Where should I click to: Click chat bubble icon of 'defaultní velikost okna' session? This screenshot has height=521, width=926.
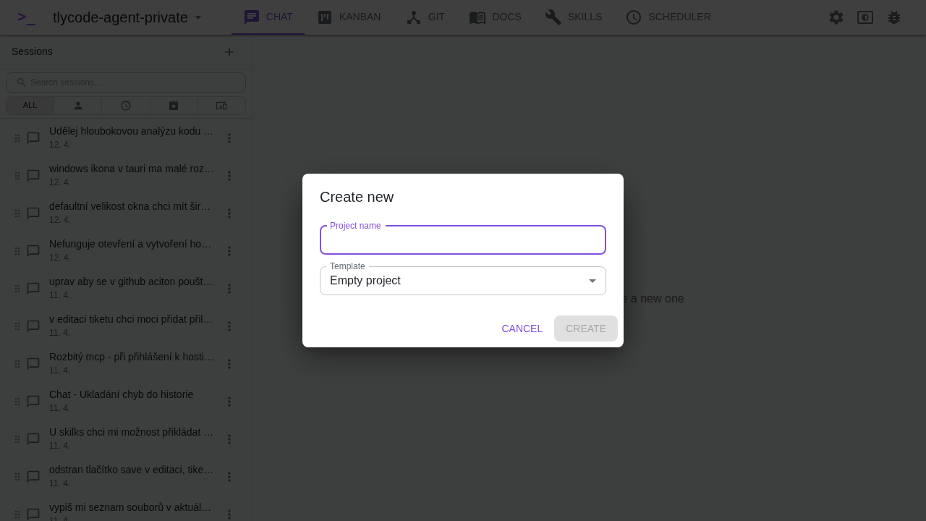[33, 213]
